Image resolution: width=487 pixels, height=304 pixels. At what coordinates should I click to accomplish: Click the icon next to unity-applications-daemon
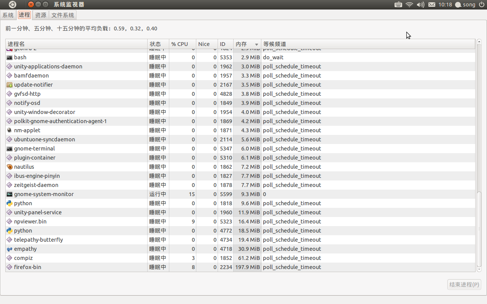pyautogui.click(x=10, y=66)
